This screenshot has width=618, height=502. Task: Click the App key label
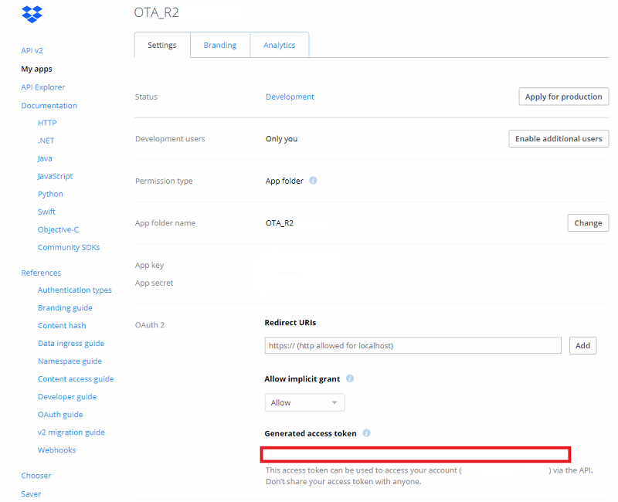tap(149, 265)
